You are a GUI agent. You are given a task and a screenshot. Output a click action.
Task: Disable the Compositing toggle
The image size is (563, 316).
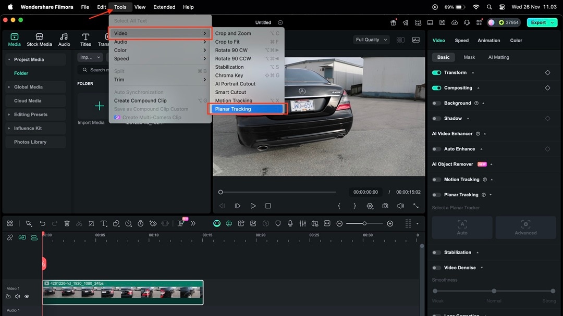436,87
